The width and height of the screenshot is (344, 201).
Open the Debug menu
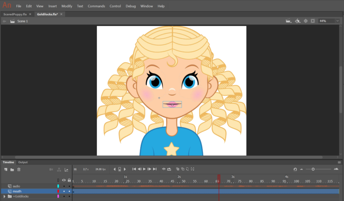click(x=131, y=6)
